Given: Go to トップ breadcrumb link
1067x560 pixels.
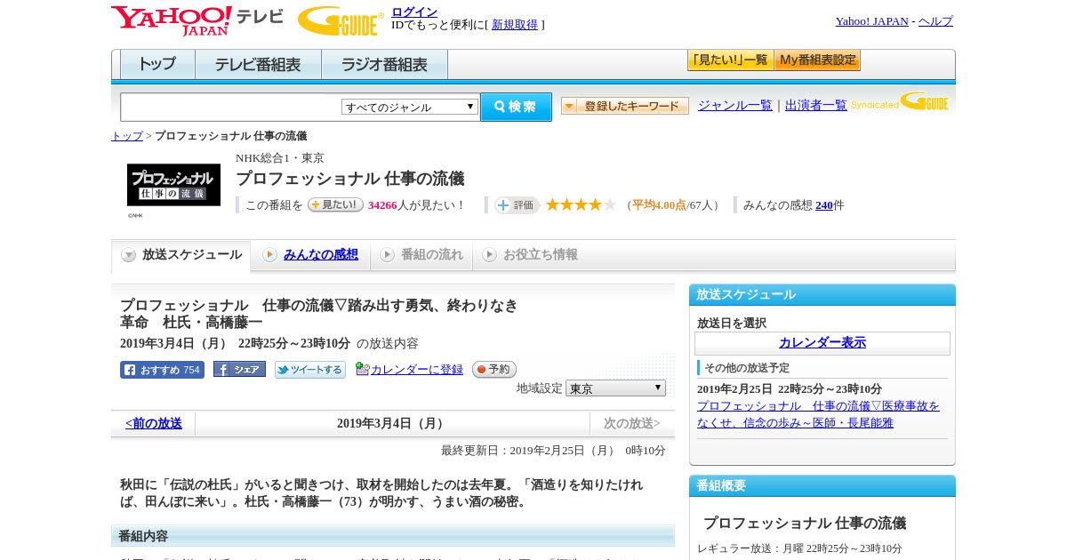Looking at the screenshot, I should (x=127, y=136).
